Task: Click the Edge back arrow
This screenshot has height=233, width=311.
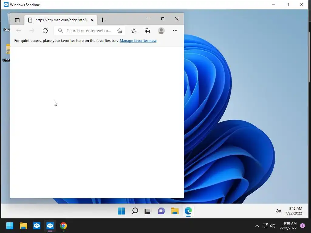Action: click(19, 31)
